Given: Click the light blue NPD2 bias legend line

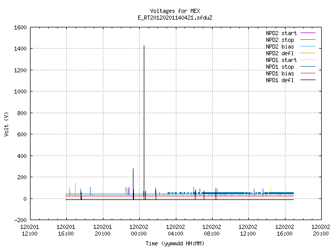Looking at the screenshot, I should pos(308,46).
